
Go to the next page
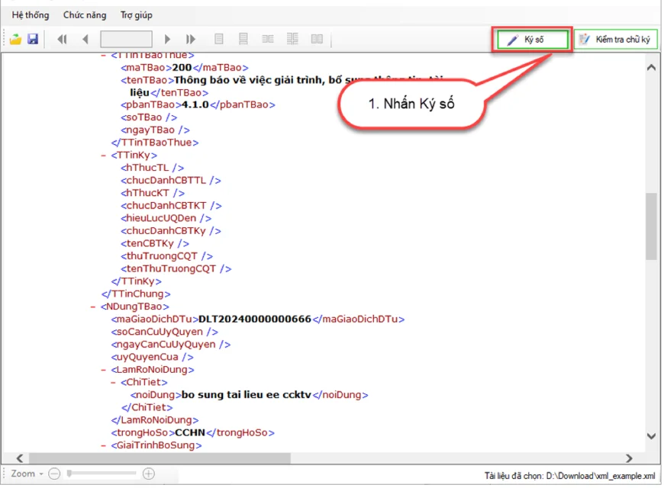point(167,40)
